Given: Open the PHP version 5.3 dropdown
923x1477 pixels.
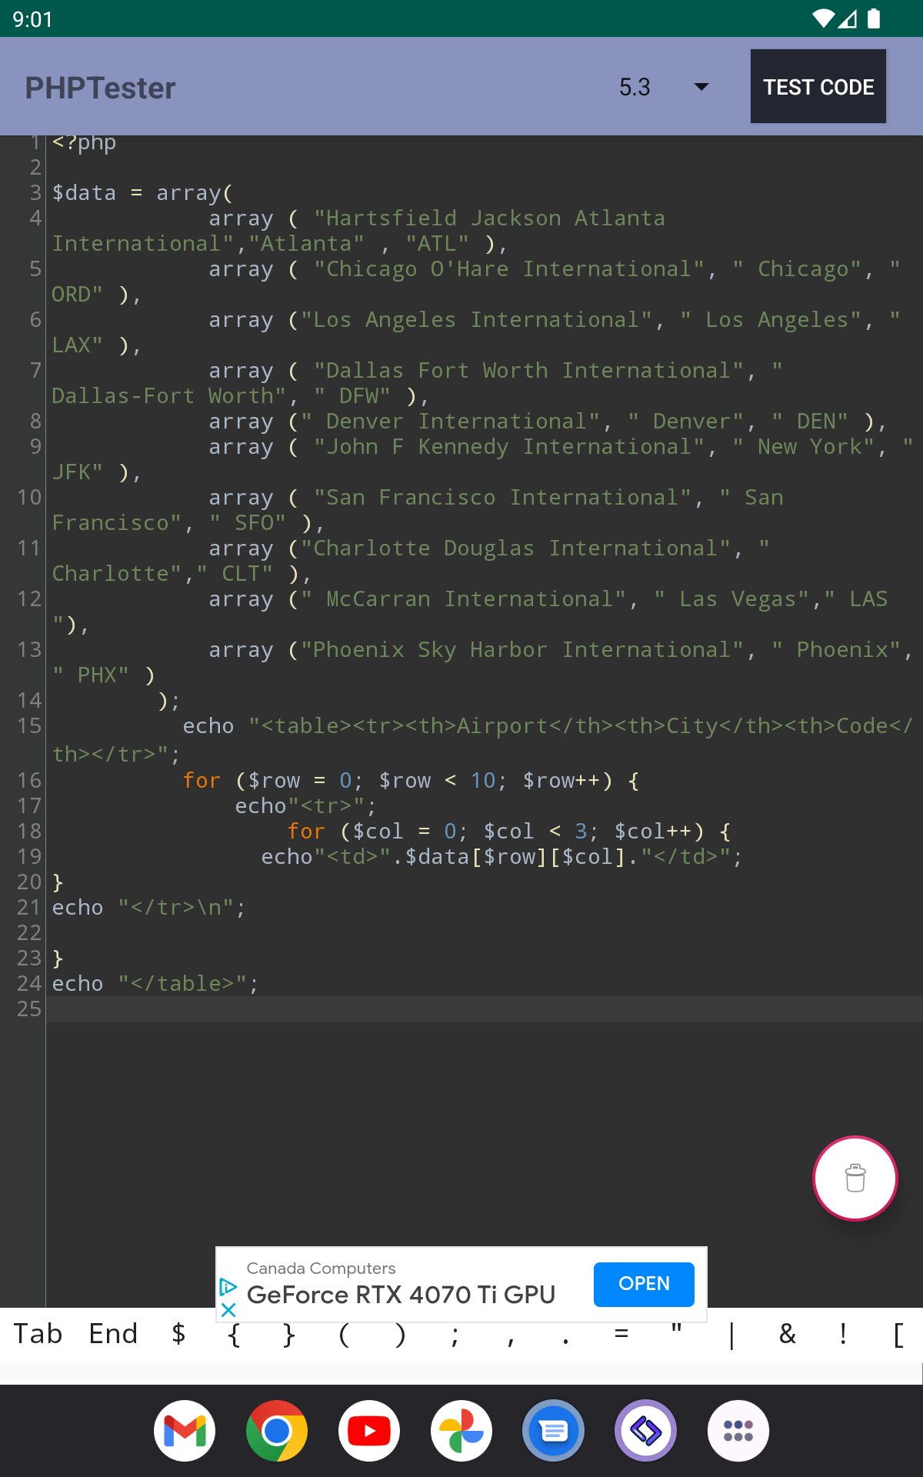Looking at the screenshot, I should [x=664, y=87].
